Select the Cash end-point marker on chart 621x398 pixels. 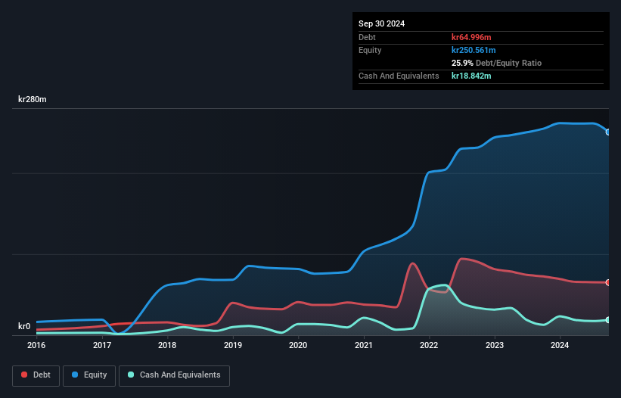click(x=608, y=320)
